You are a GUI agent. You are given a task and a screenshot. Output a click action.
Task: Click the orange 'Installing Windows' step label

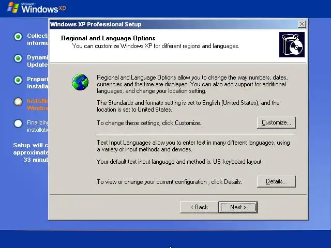click(38, 104)
